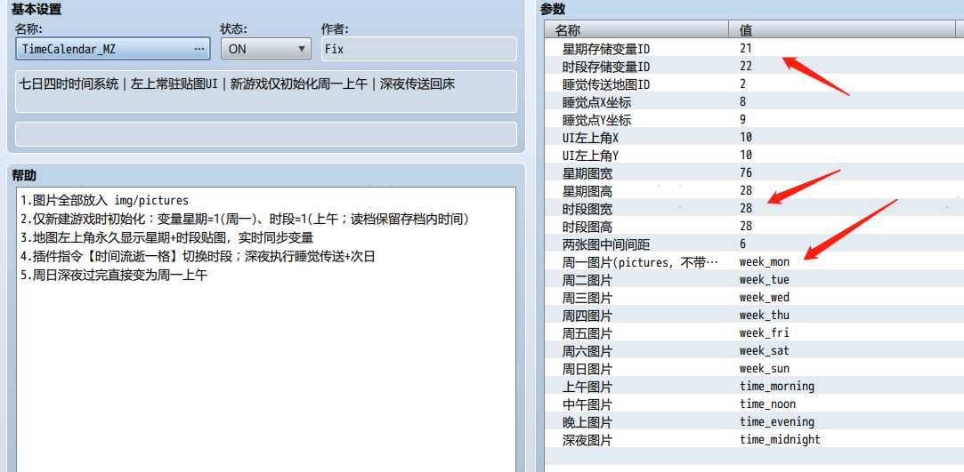The width and height of the screenshot is (964, 472).
Task: Select the 周二图片 parameter row
Action: [x=754, y=279]
